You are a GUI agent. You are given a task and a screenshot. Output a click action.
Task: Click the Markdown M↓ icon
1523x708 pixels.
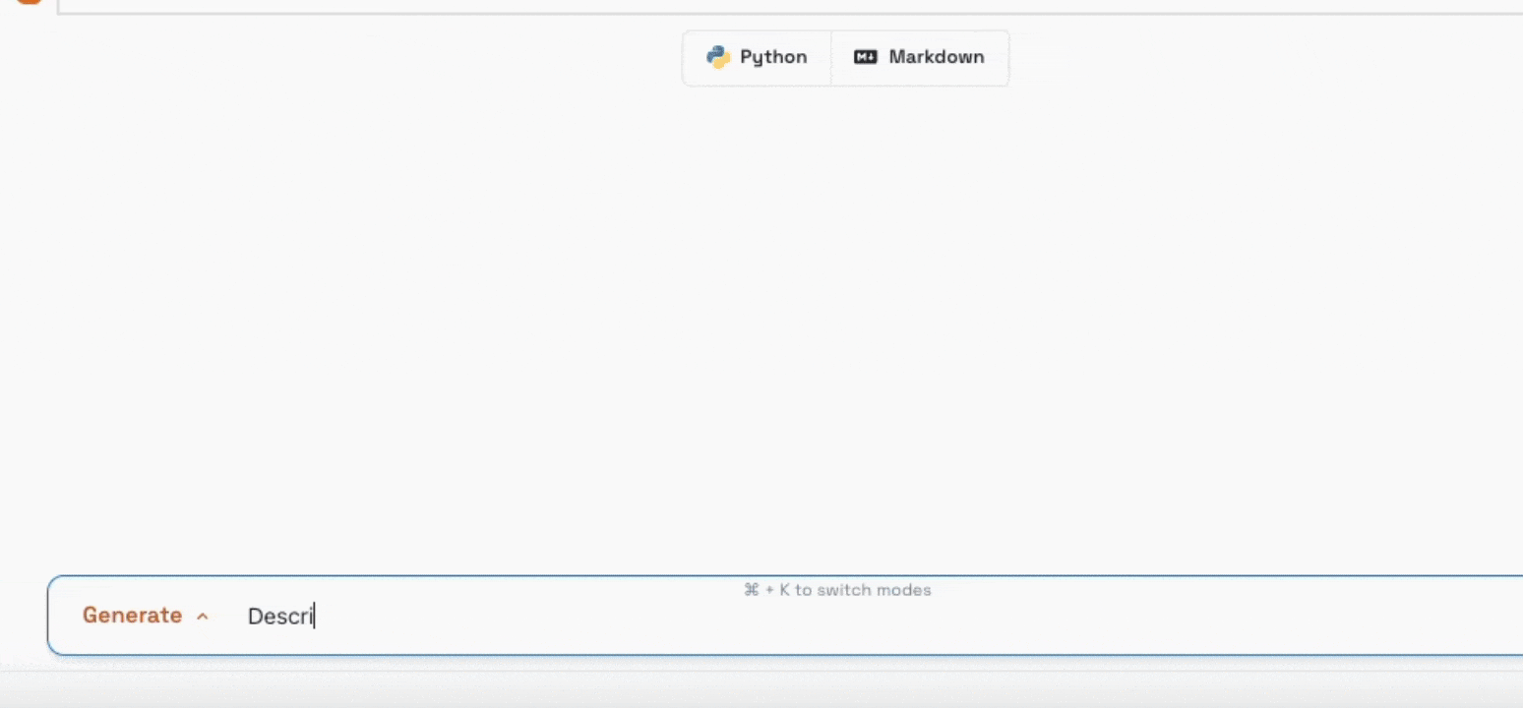click(865, 57)
